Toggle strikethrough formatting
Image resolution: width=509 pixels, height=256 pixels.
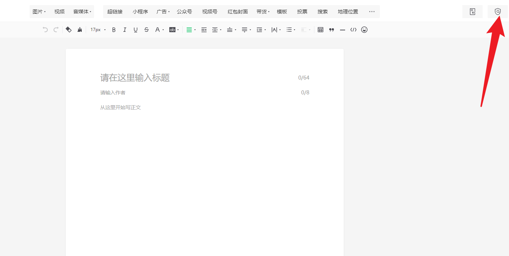146,30
